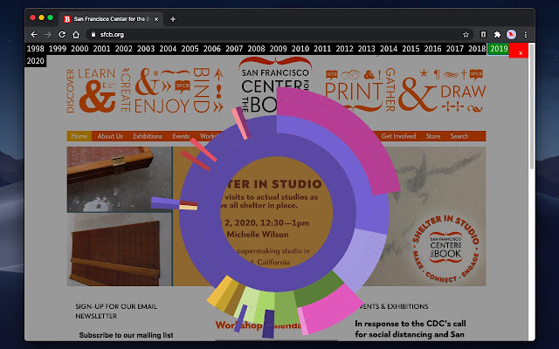This screenshot has height=349, width=559.
Task: Close the red X on year bar
Action: 521,52
